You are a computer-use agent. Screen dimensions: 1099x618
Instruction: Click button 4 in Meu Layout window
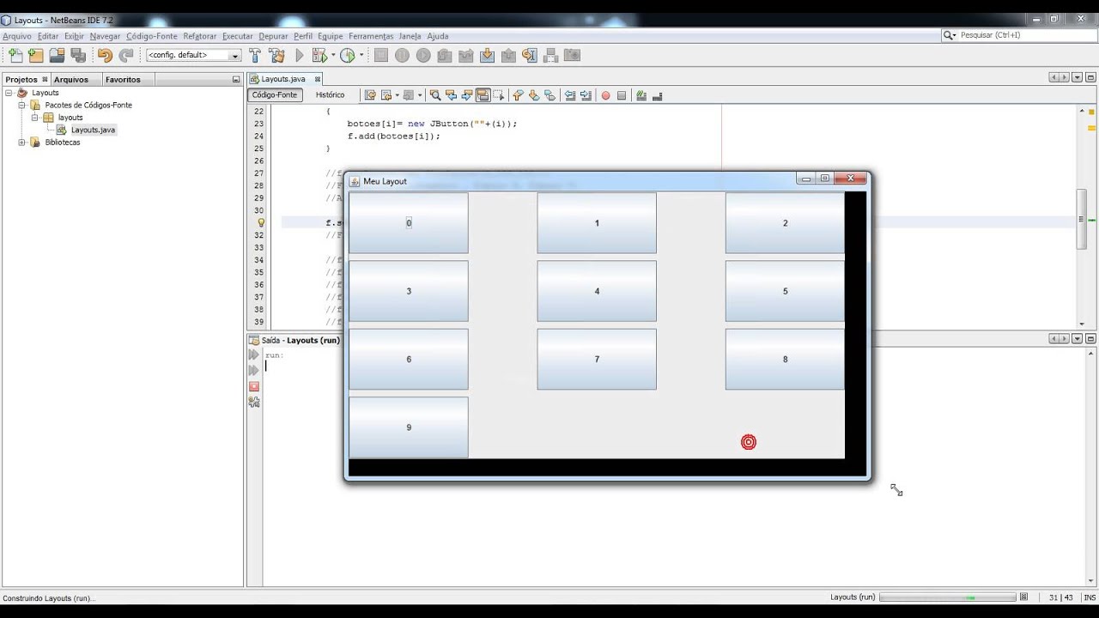tap(597, 291)
